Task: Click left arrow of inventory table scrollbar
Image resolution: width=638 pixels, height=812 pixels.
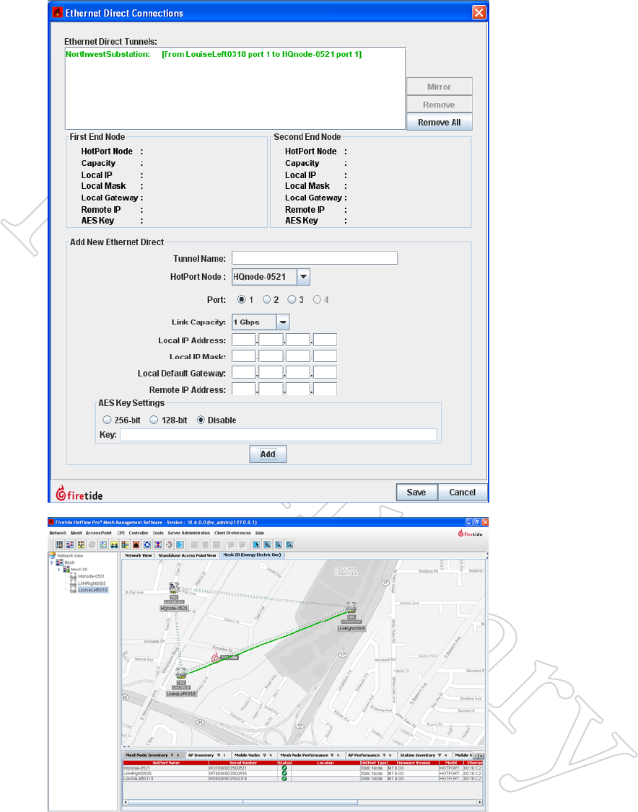Action: (126, 802)
